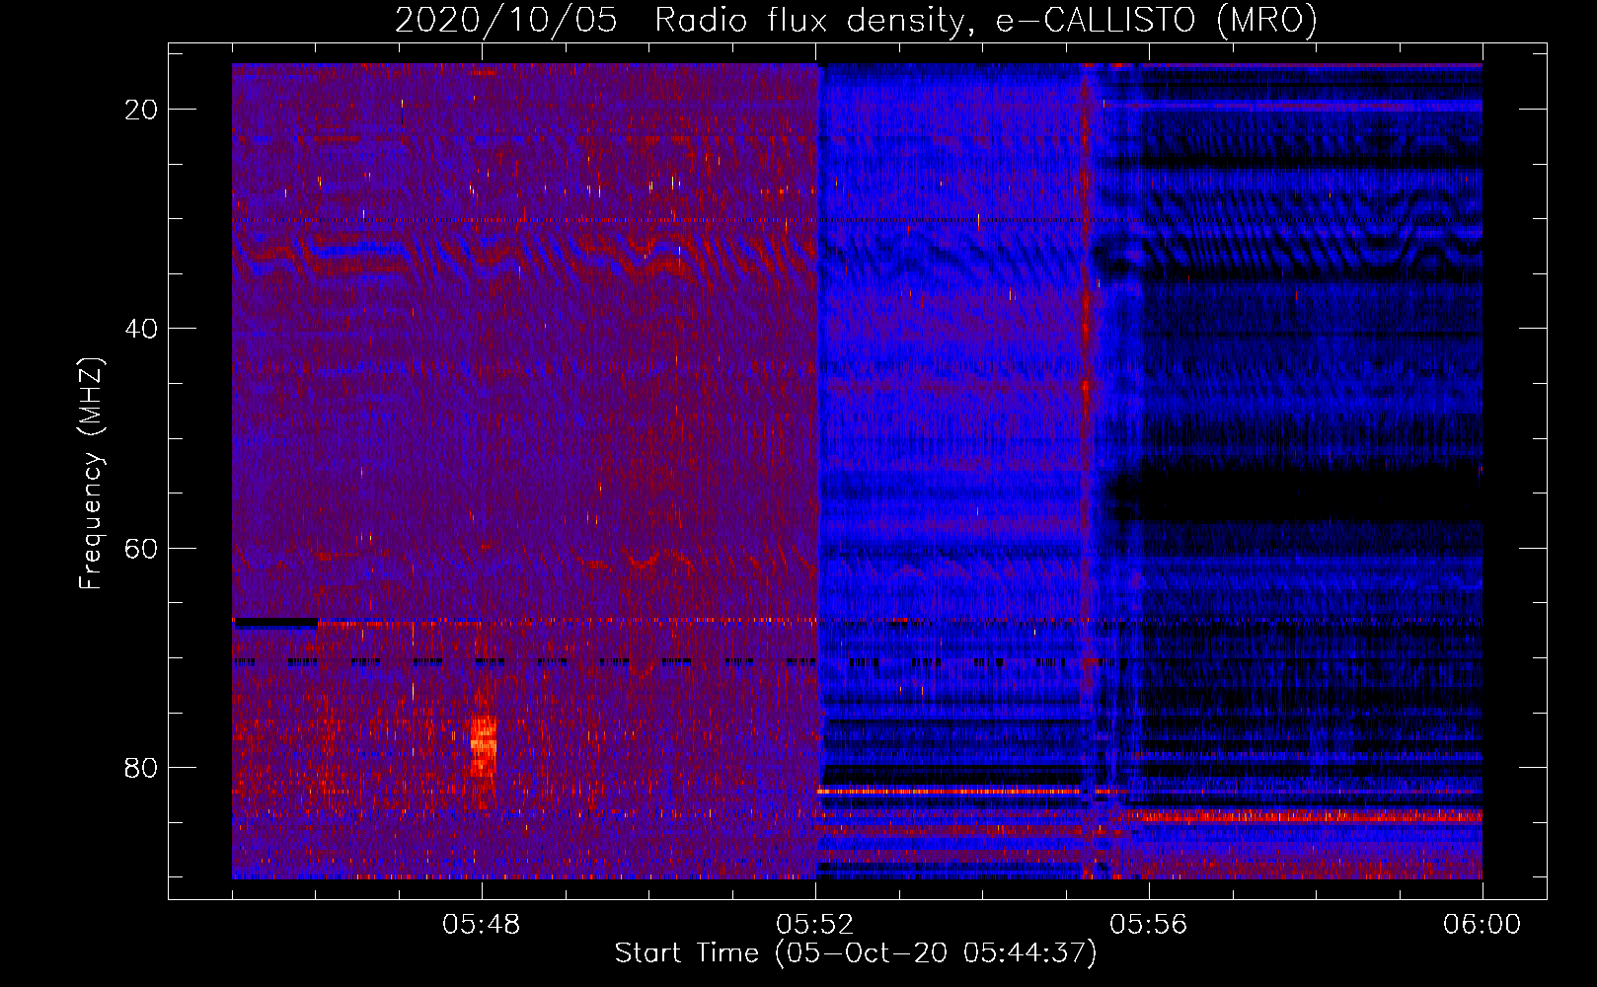
Task: Select the 05:52 time tick label
Action: 815,925
